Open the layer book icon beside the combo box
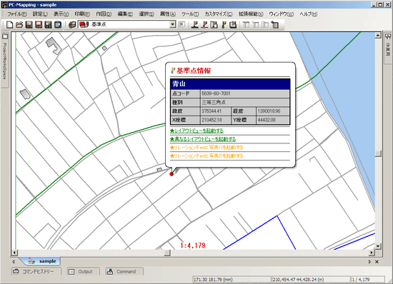 click(x=72, y=24)
